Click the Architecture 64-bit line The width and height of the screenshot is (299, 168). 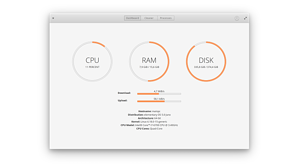click(149, 118)
